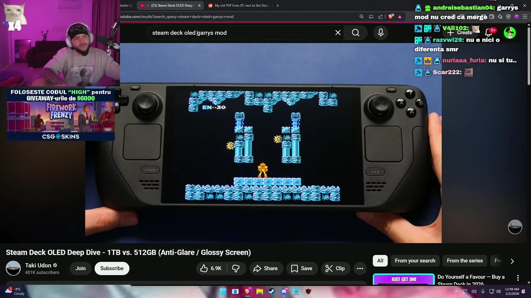
Task: Open the YouTube account avatar menu
Action: (x=510, y=33)
